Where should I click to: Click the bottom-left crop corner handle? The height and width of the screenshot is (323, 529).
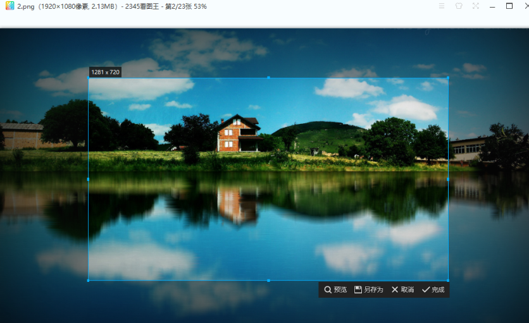click(89, 281)
